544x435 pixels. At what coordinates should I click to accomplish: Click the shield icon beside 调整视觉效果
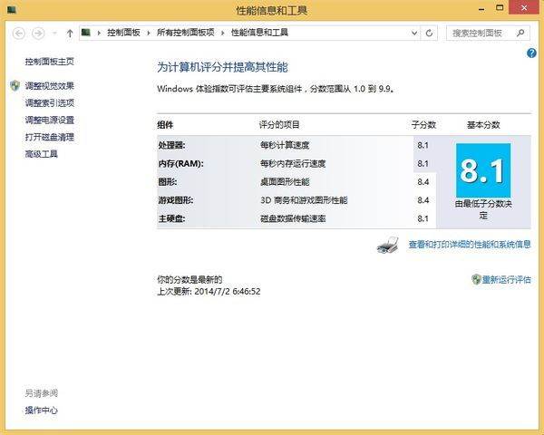pos(15,86)
